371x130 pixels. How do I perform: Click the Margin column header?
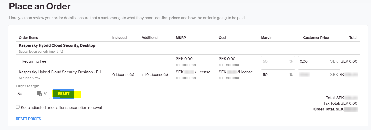pyautogui.click(x=267, y=38)
